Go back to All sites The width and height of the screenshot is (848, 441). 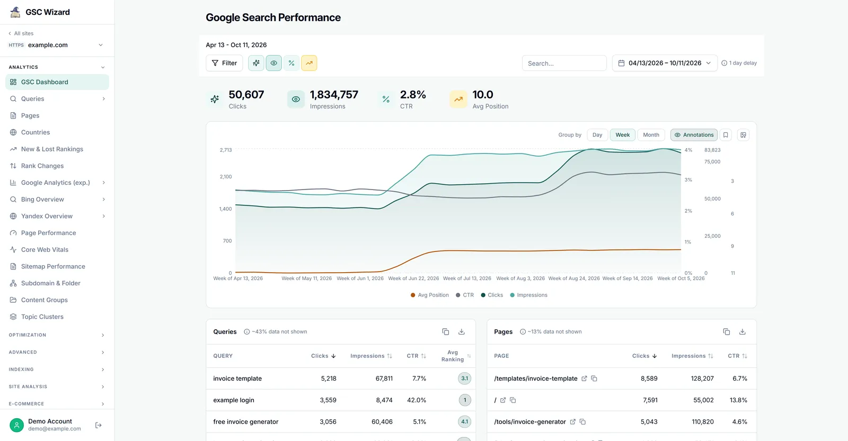click(21, 33)
